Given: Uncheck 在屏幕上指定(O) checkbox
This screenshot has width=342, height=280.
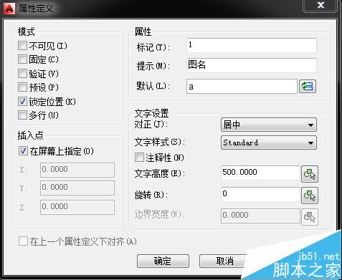Looking at the screenshot, I should coord(23,151).
